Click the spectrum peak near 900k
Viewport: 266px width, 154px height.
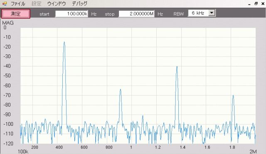121,90
